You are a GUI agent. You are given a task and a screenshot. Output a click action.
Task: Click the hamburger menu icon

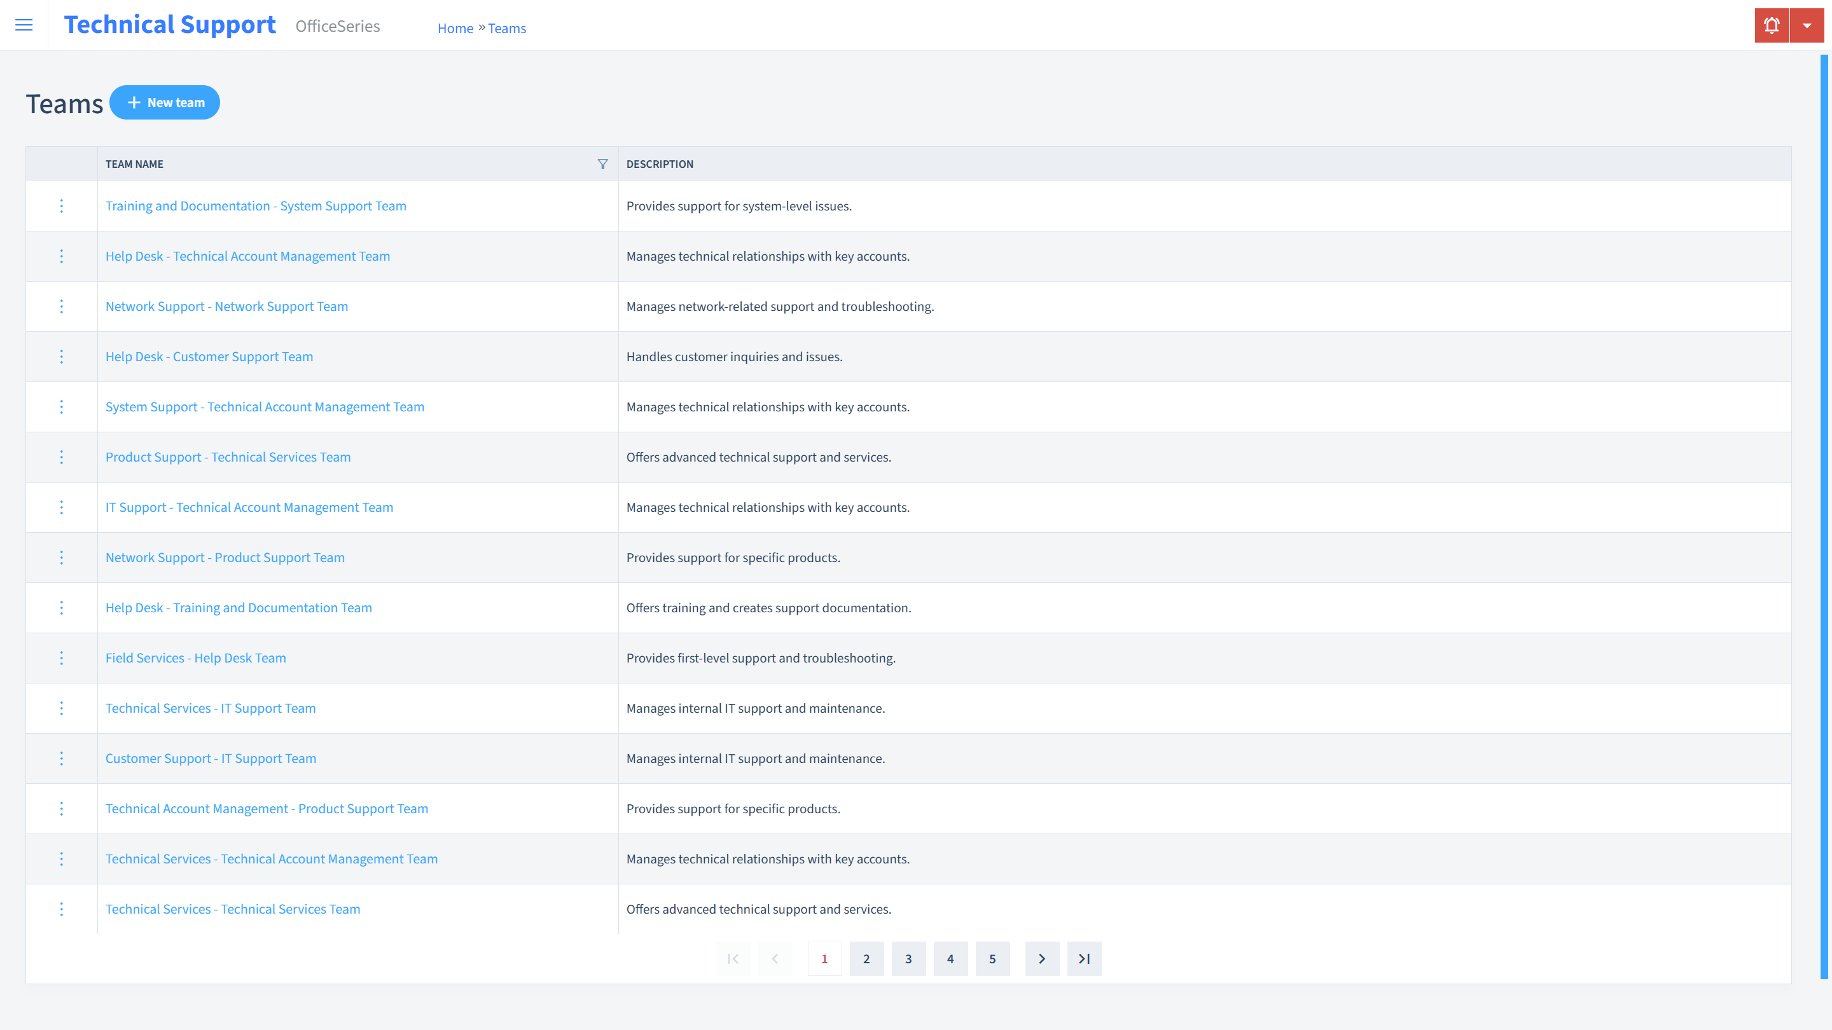(x=24, y=23)
